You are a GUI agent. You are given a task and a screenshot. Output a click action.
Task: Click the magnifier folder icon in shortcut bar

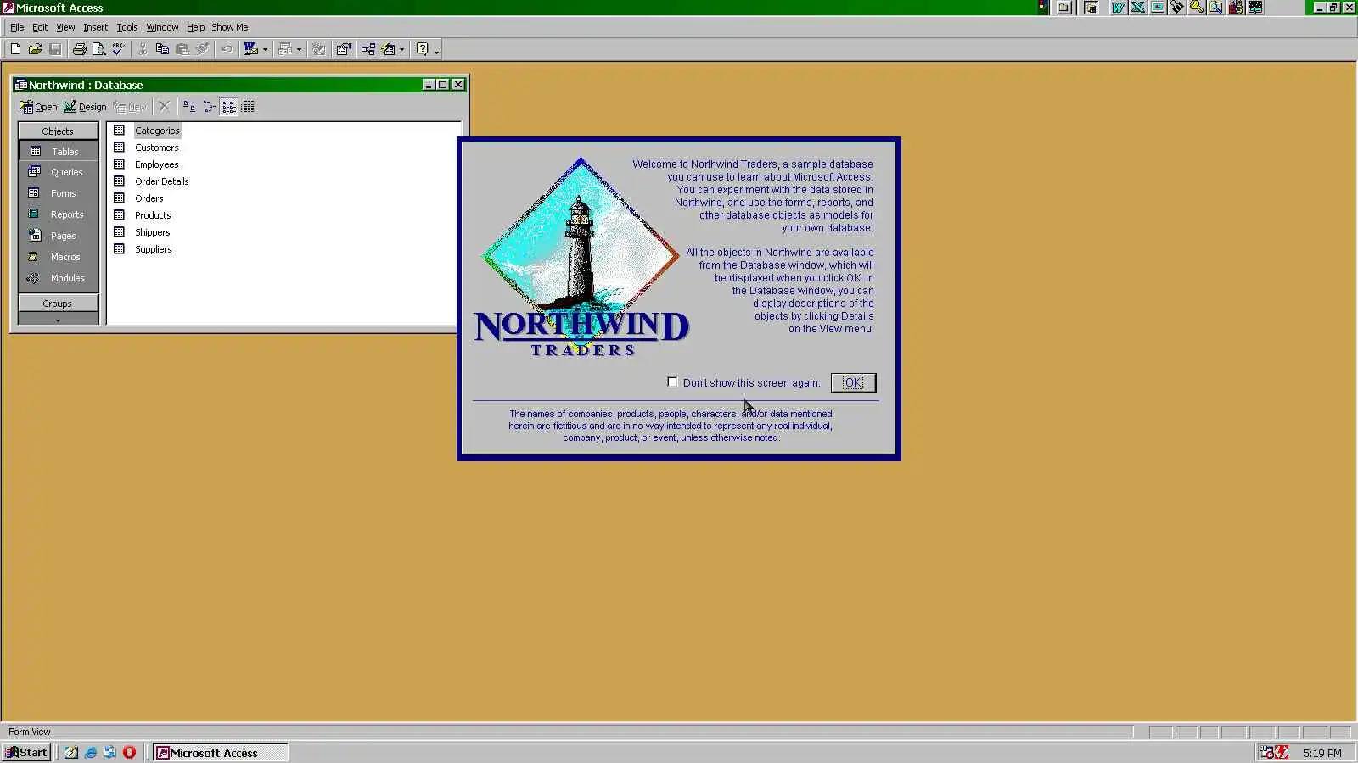pos(1216,8)
